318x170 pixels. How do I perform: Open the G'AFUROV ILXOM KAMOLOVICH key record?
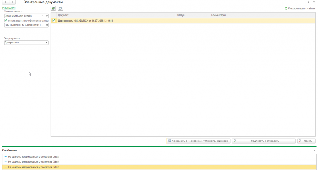coord(47,25)
